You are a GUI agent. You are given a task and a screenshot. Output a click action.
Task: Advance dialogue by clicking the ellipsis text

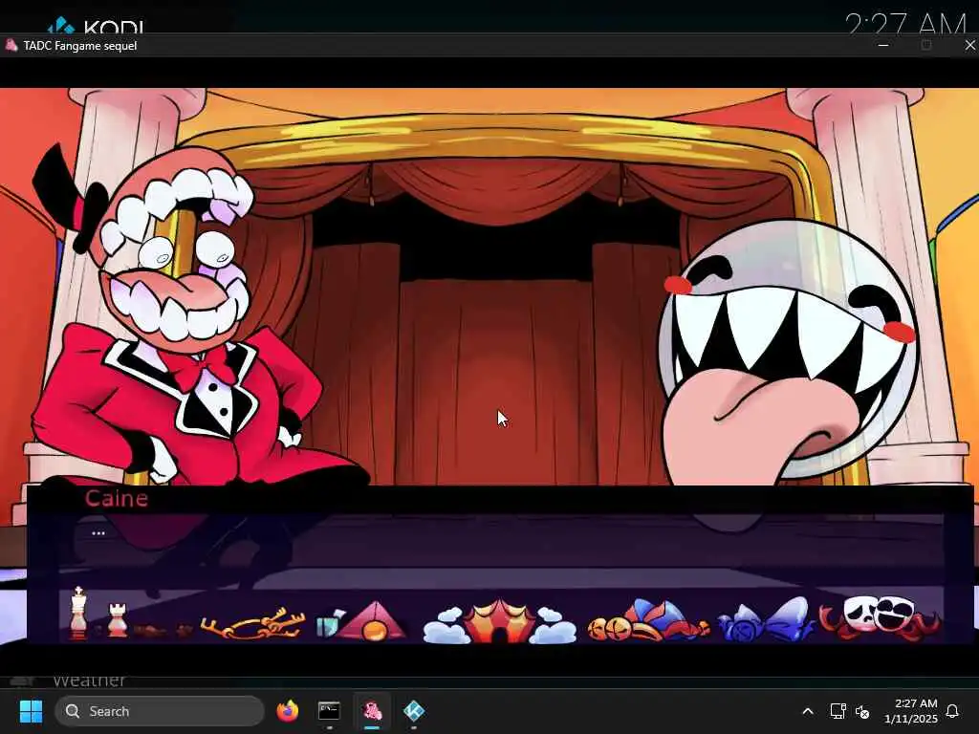98,533
